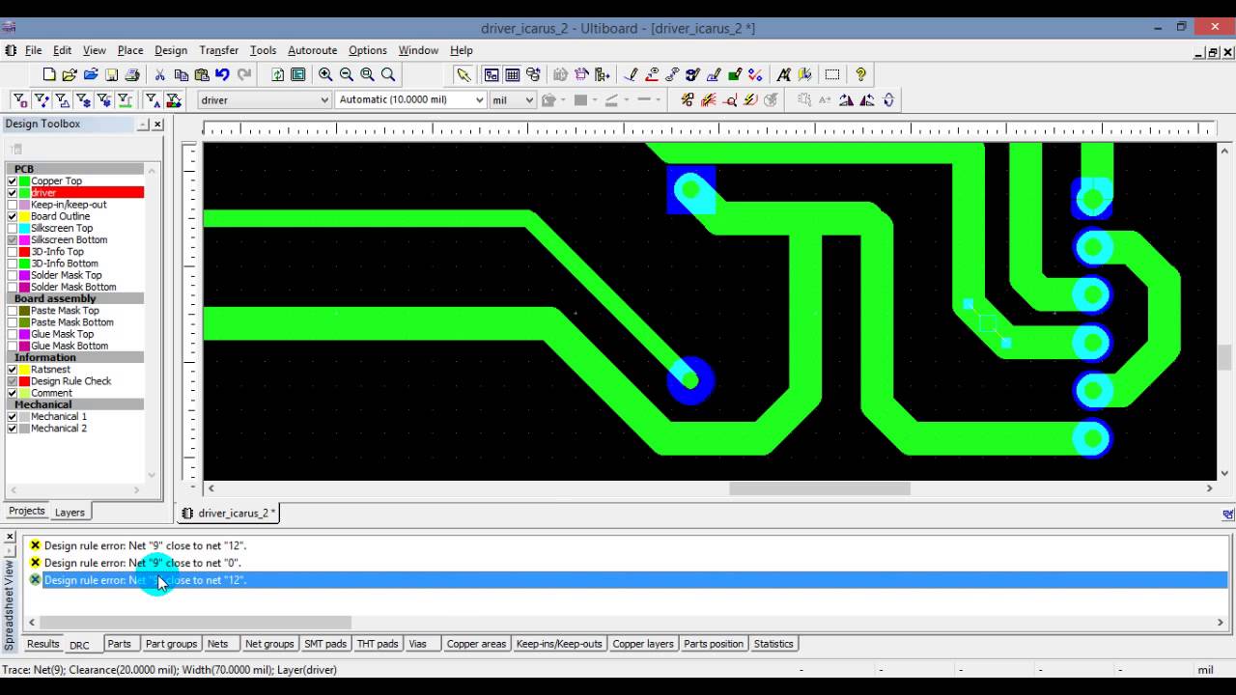Open the Nets spreadsheet tab
1236x695 pixels.
pyautogui.click(x=218, y=644)
